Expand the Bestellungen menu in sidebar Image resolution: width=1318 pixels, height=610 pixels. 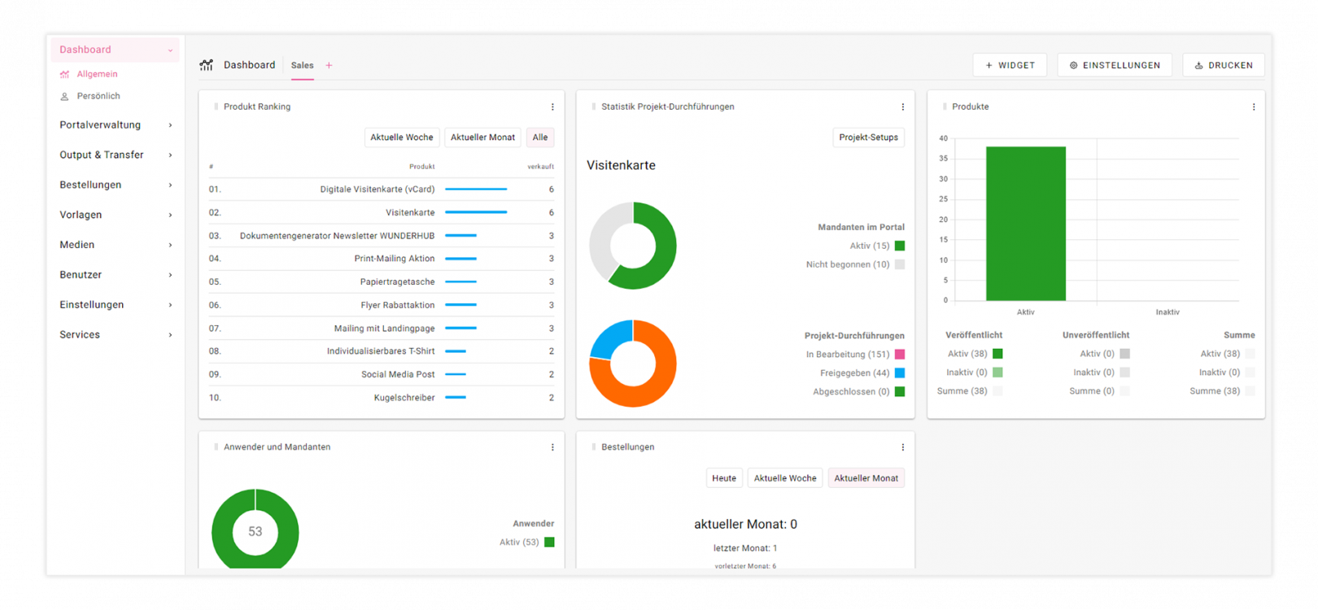pos(115,185)
